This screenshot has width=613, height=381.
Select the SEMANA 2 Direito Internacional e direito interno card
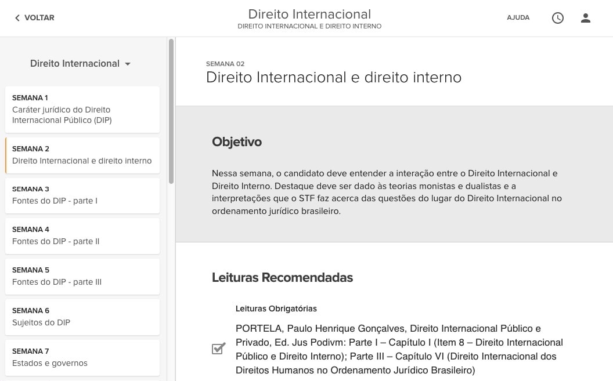click(x=82, y=155)
